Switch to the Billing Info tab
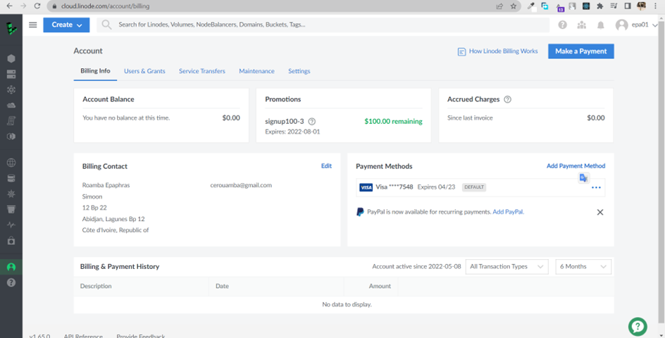 [95, 71]
